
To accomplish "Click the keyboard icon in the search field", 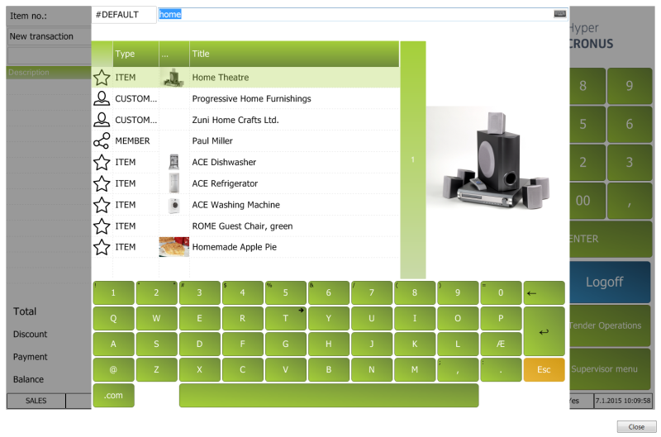I will (x=560, y=14).
